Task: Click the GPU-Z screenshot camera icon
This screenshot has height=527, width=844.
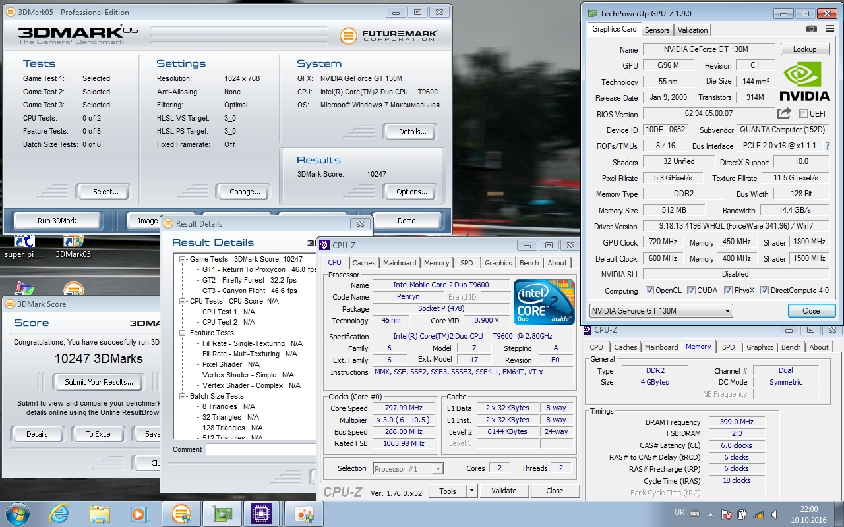Action: pyautogui.click(x=812, y=29)
